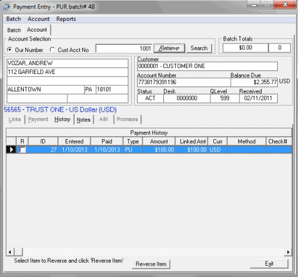Click the Balance Due value $2,355.77

tap(254, 82)
